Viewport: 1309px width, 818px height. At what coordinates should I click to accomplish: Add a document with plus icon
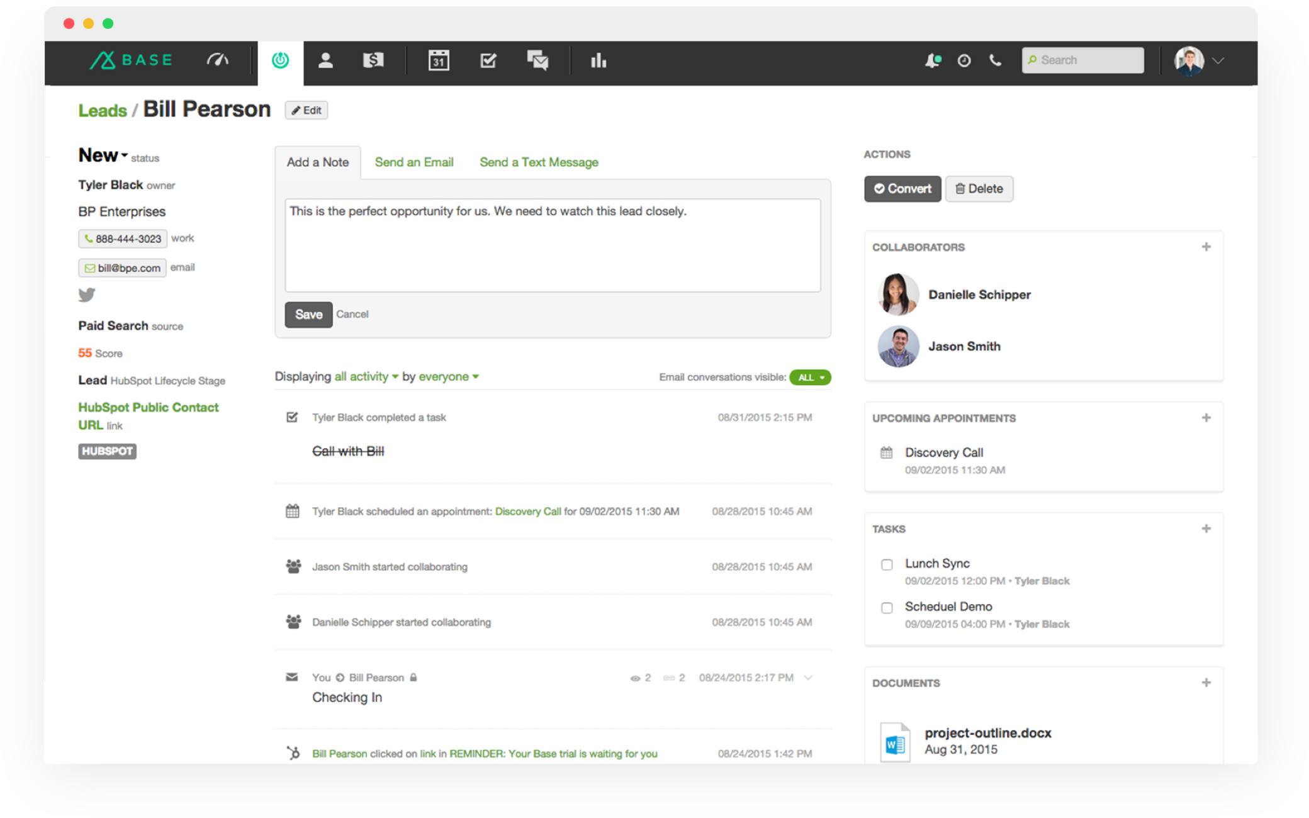click(1206, 683)
